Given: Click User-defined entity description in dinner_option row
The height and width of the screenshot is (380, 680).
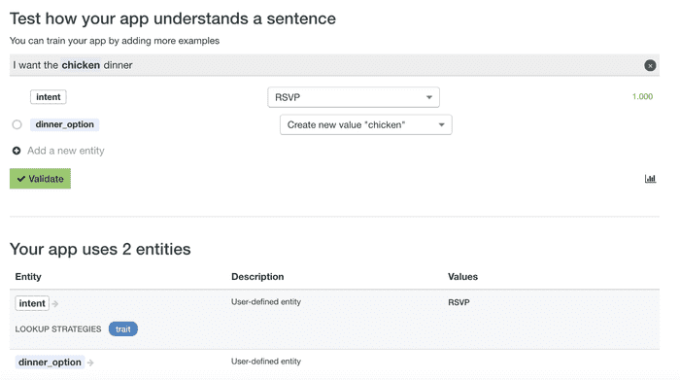Looking at the screenshot, I should pos(266,362).
